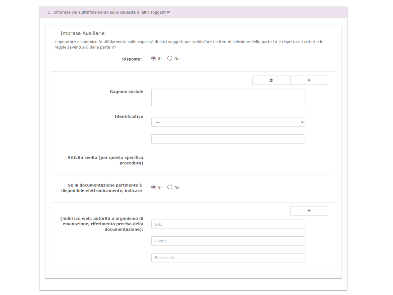This screenshot has width=393, height=295.
Task: Click the section C title text
Action: pyautogui.click(x=106, y=12)
